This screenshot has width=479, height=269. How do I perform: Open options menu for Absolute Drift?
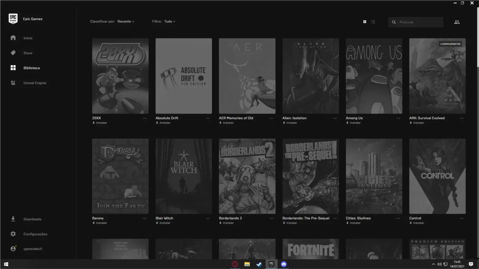[208, 118]
